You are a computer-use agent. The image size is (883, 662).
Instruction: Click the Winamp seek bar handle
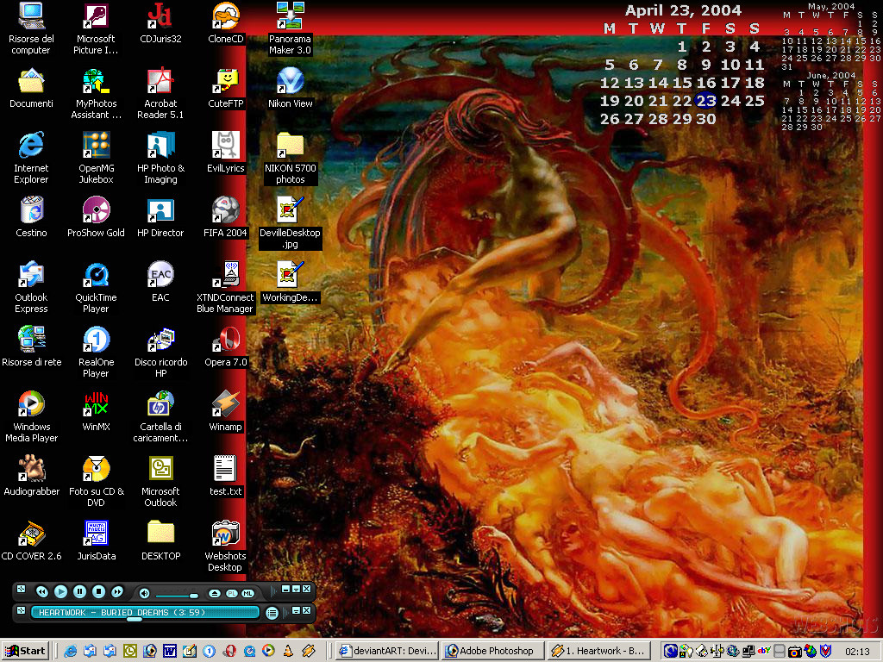pyautogui.click(x=134, y=619)
